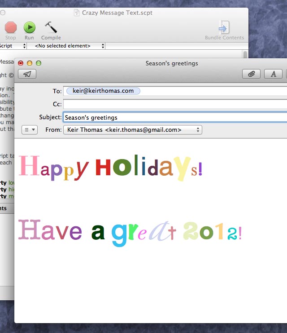This screenshot has width=287, height=333.
Task: Send the message with the paper plane icon
Action: point(27,74)
